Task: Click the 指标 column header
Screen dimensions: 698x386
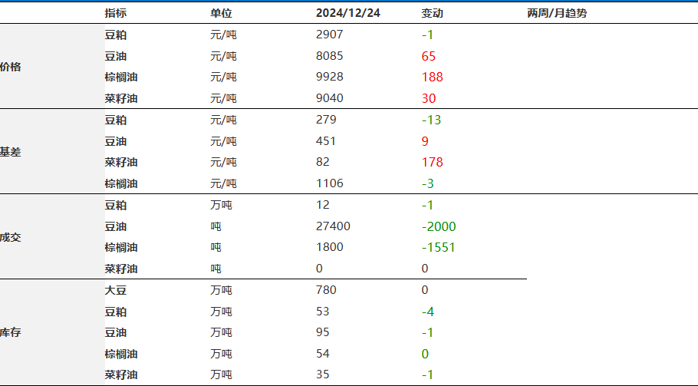Action: (x=116, y=14)
